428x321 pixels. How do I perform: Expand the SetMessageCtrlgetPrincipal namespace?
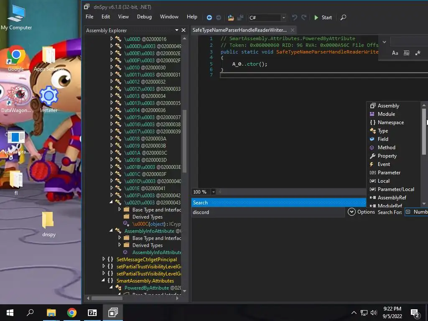click(104, 259)
